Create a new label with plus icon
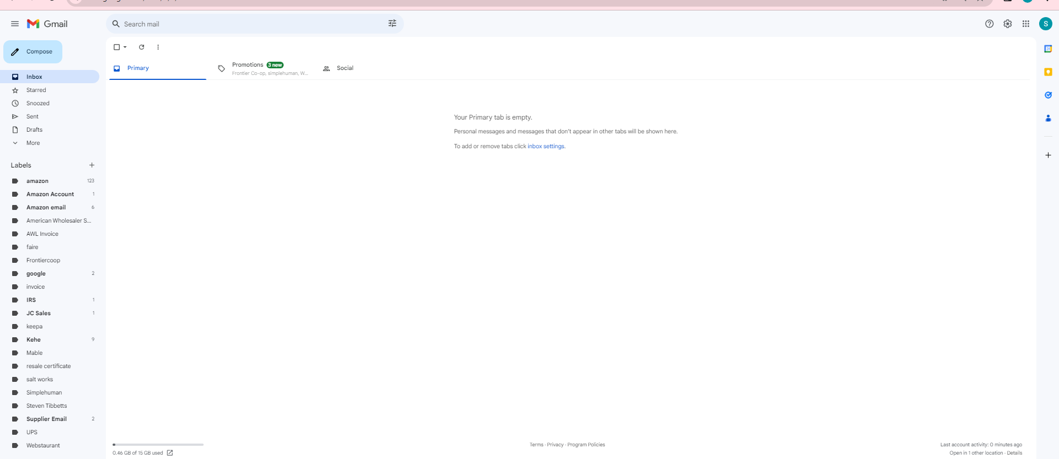1059x459 pixels. tap(92, 165)
